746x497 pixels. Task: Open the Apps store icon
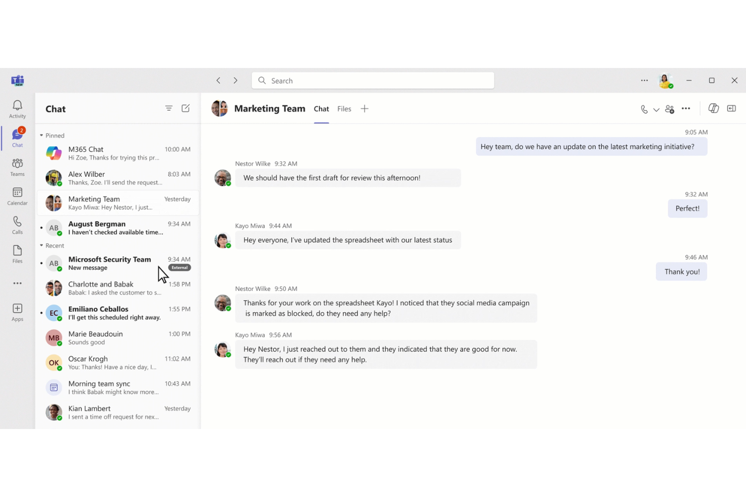pyautogui.click(x=17, y=312)
